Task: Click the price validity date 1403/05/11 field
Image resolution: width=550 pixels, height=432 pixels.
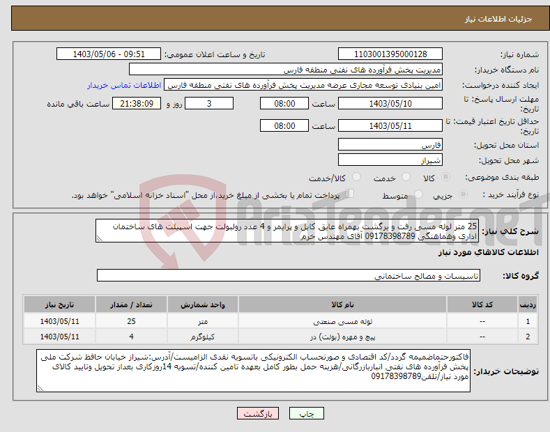Action: tap(390, 125)
